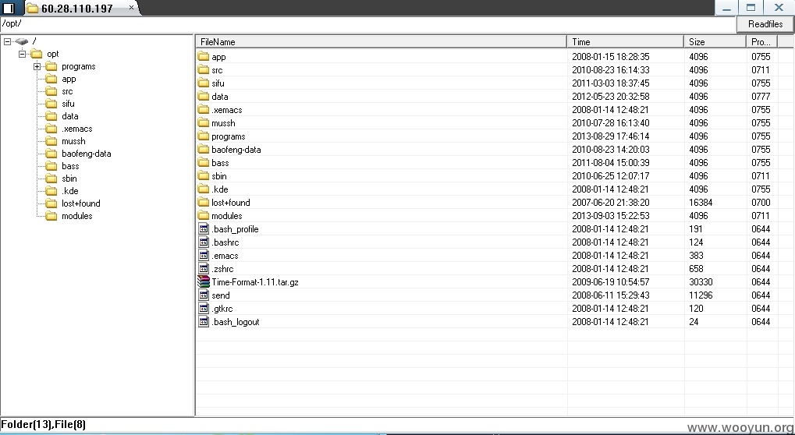Select baofeng-data in the tree
The height and width of the screenshot is (435, 795).
tap(86, 154)
